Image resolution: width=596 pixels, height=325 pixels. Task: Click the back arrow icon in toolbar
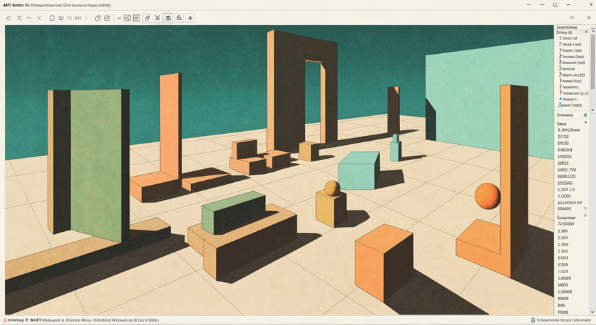(8, 18)
